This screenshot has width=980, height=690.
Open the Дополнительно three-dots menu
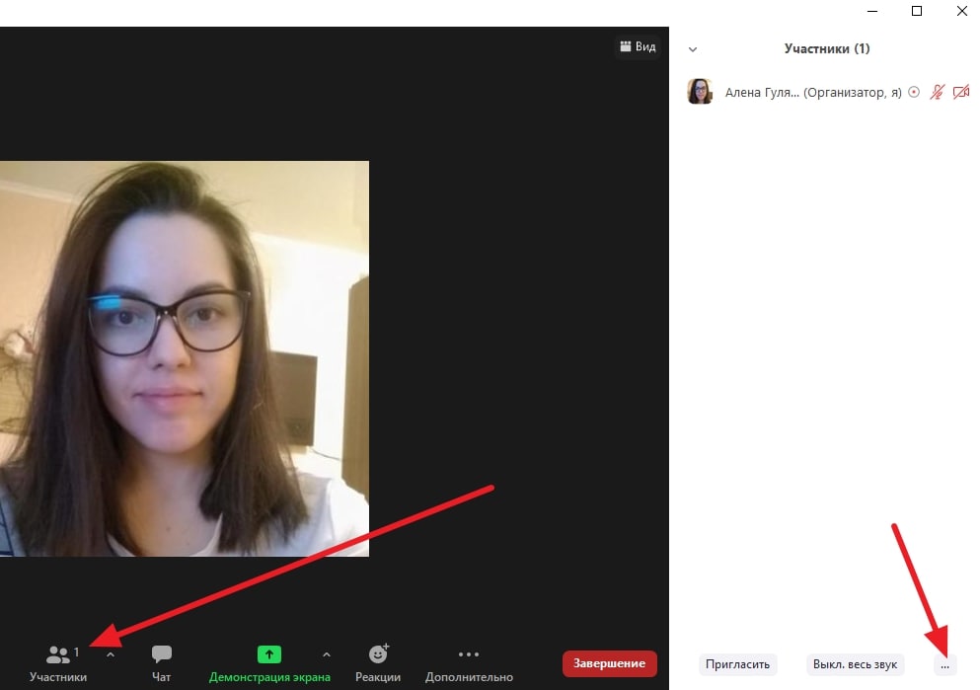pos(469,663)
